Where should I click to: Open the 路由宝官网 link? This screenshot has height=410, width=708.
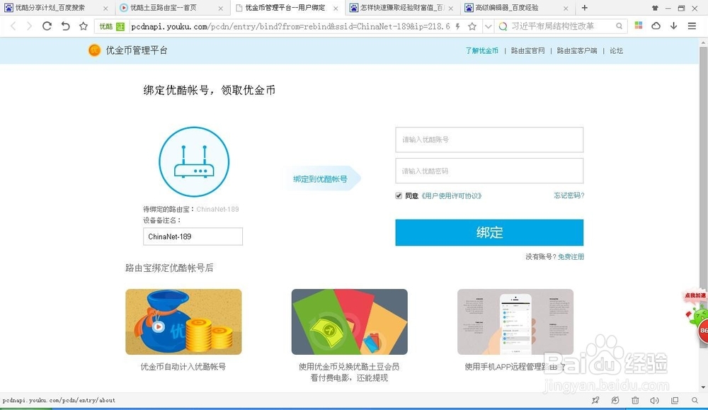(x=527, y=50)
